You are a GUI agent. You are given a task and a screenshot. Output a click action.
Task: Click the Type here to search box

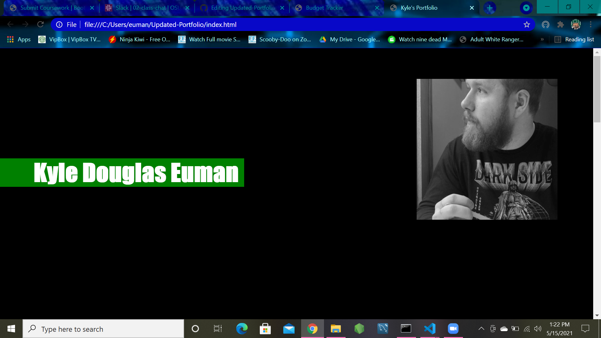[103, 329]
